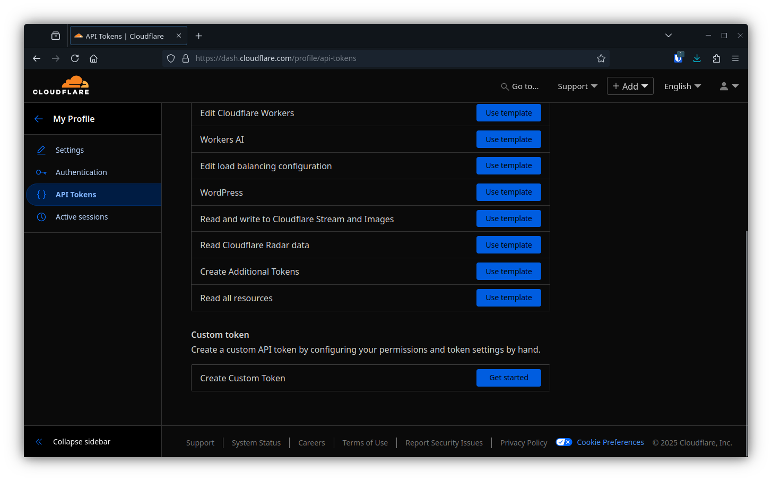The height and width of the screenshot is (481, 772).
Task: Open the browser downloads icon
Action: tap(697, 58)
